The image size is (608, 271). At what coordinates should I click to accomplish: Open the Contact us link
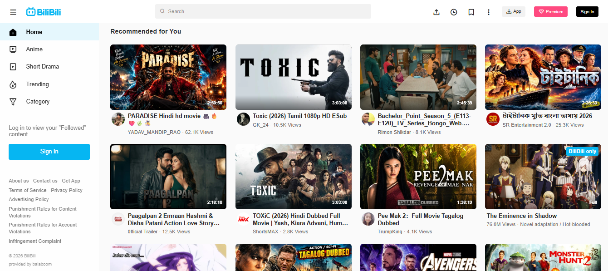click(45, 181)
